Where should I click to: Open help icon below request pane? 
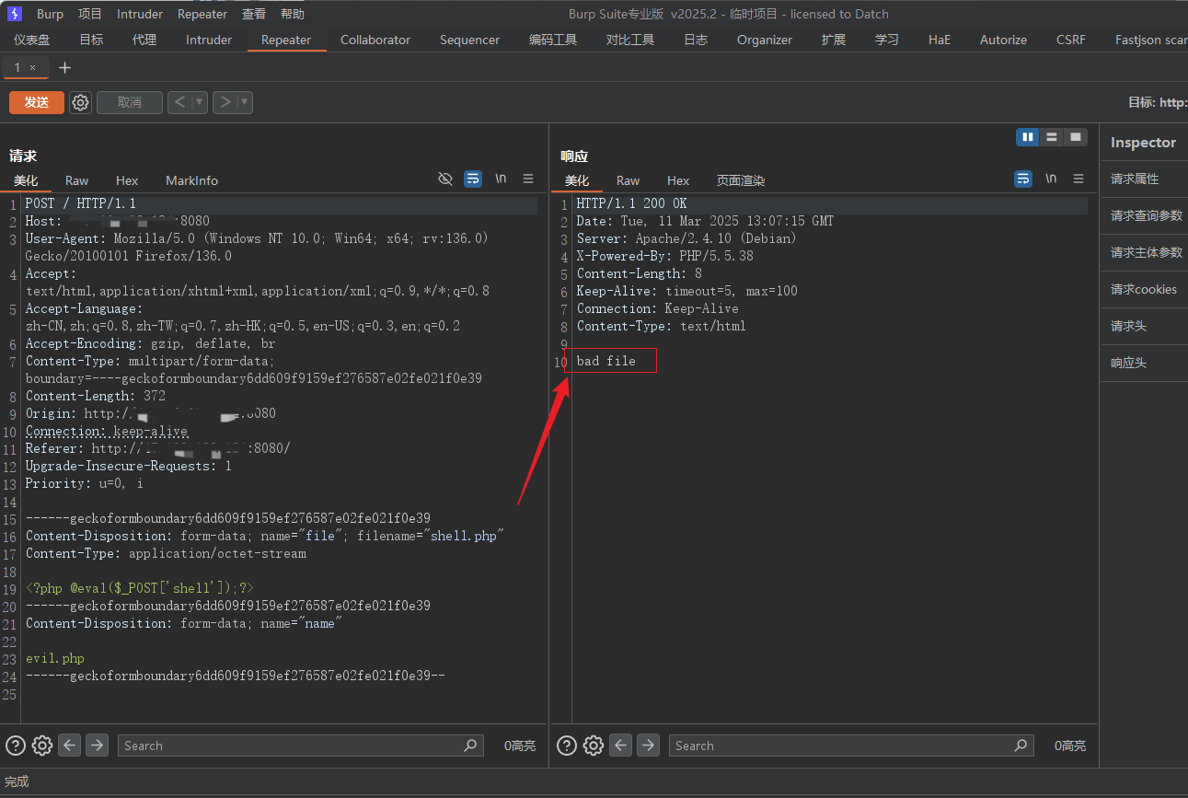(16, 746)
